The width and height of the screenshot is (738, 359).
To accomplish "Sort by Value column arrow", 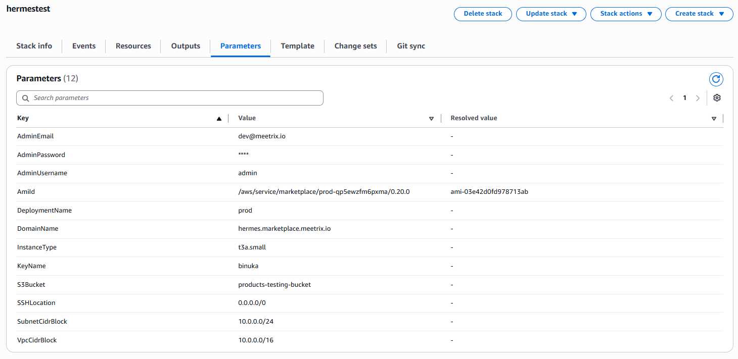I will 431,119.
